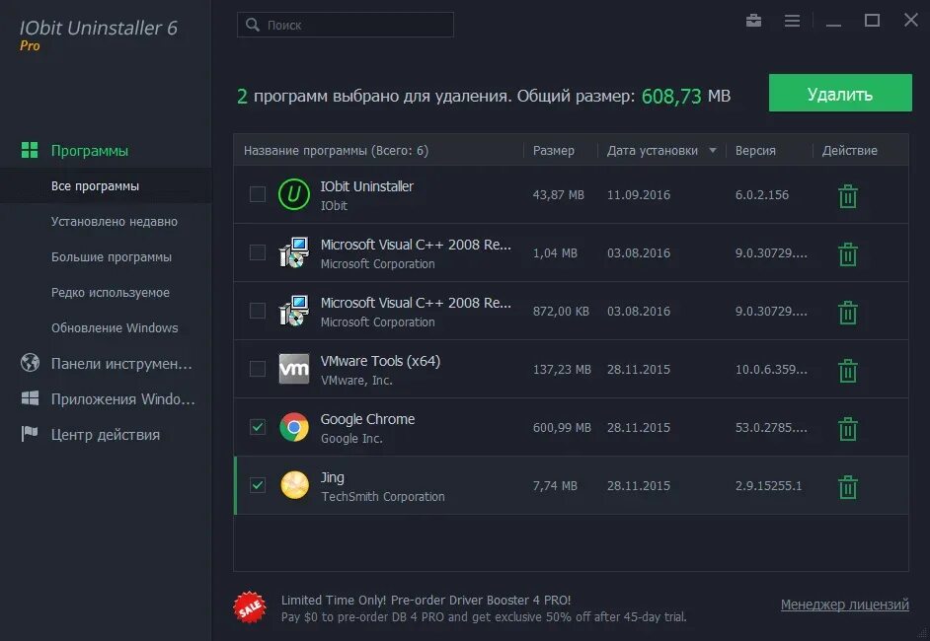Check the 872,00 KB Visual C++ checkbox
This screenshot has height=641, width=930.
[x=258, y=311]
